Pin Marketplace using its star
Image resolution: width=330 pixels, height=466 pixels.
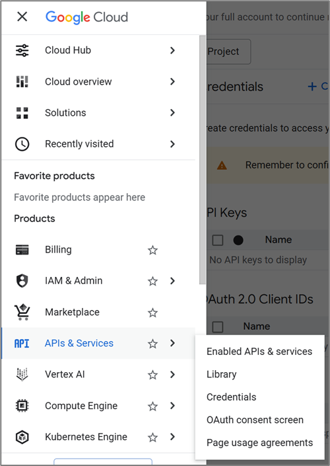point(153,313)
